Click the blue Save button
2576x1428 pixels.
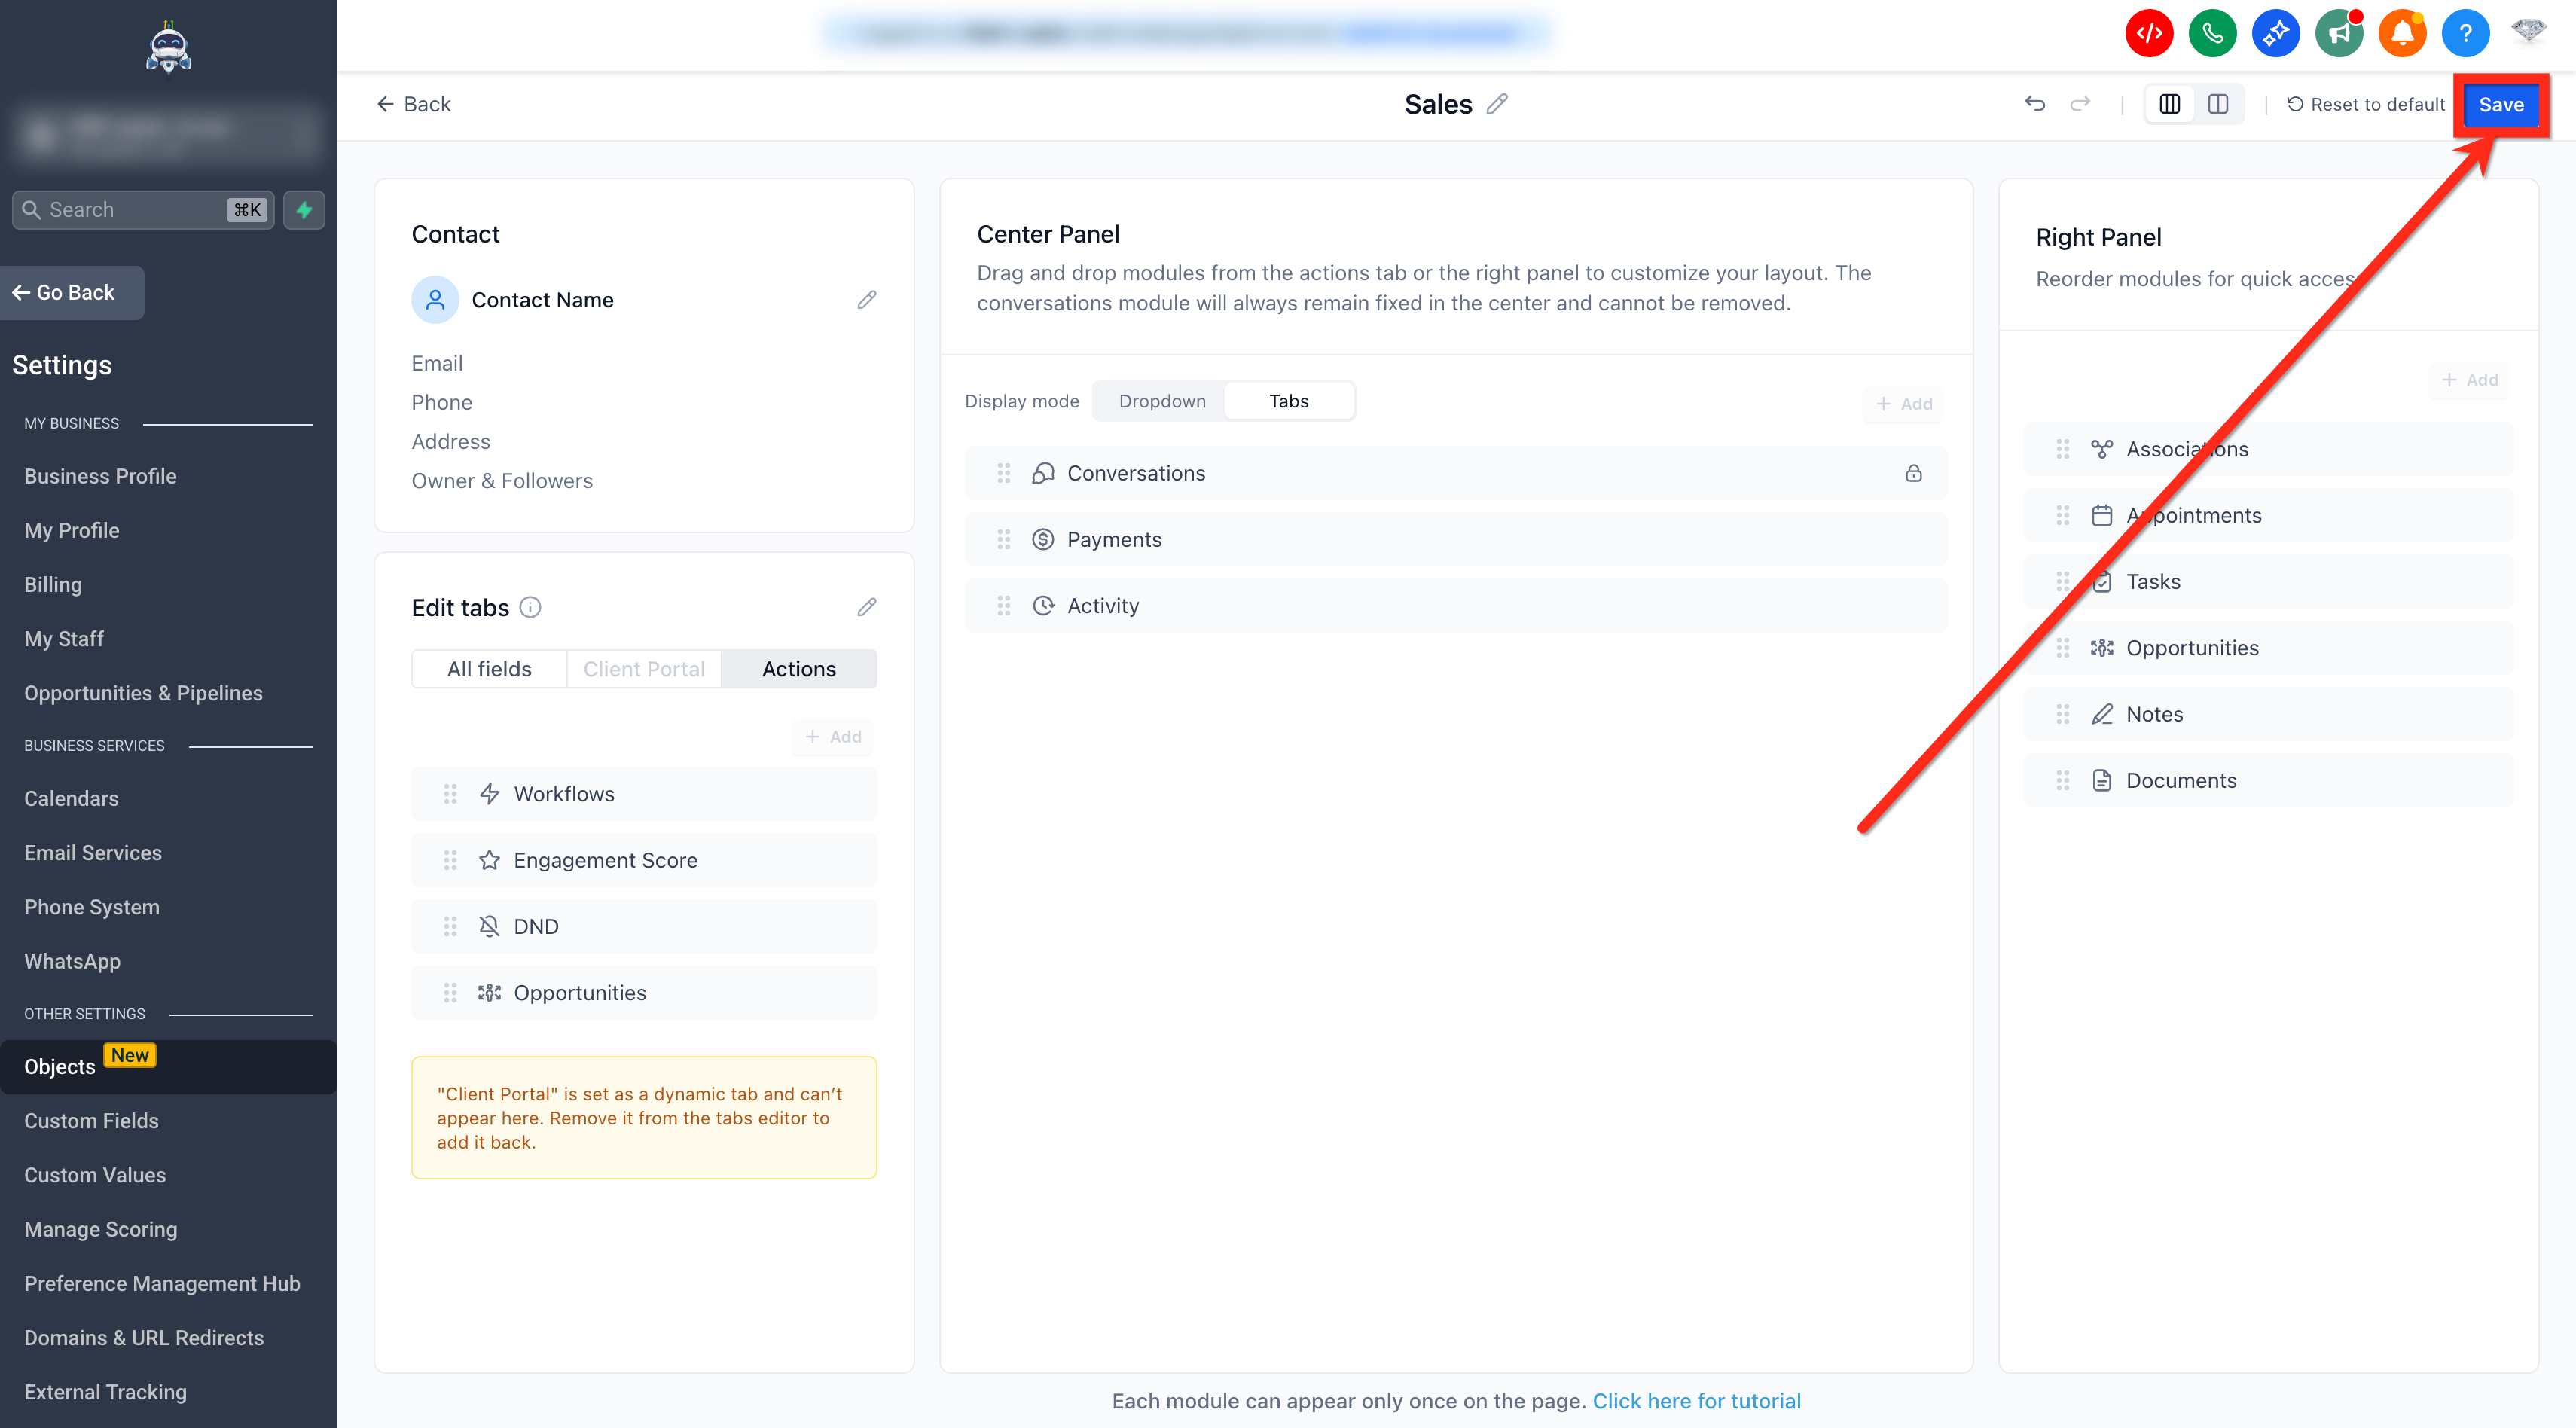pos(2500,104)
